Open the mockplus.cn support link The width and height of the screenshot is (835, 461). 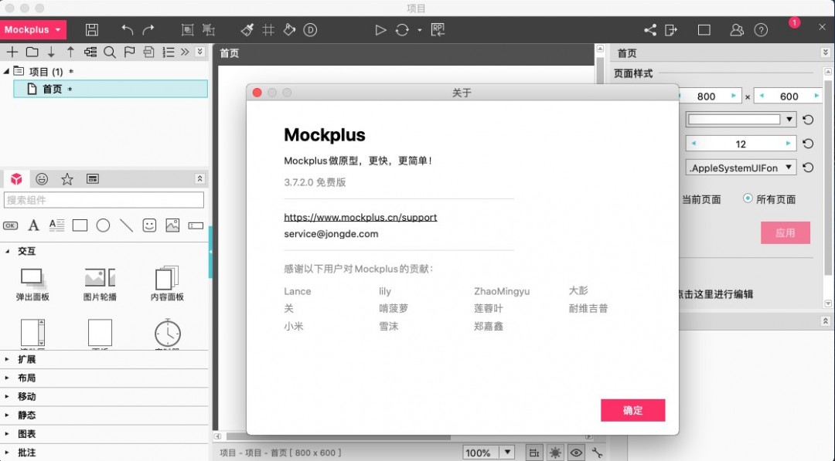point(360,217)
